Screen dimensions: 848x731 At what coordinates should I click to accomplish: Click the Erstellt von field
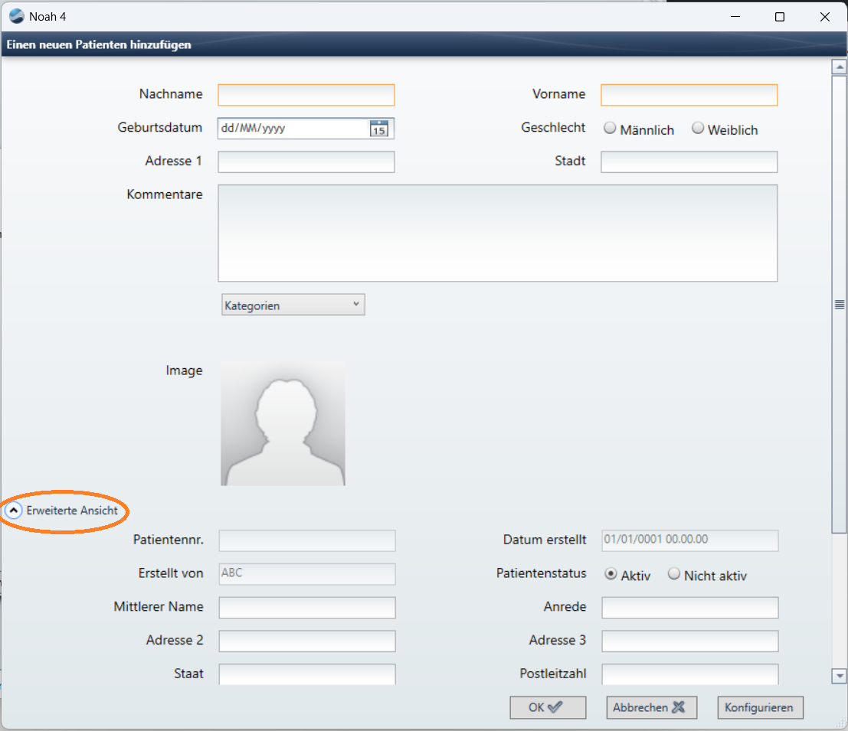click(307, 574)
